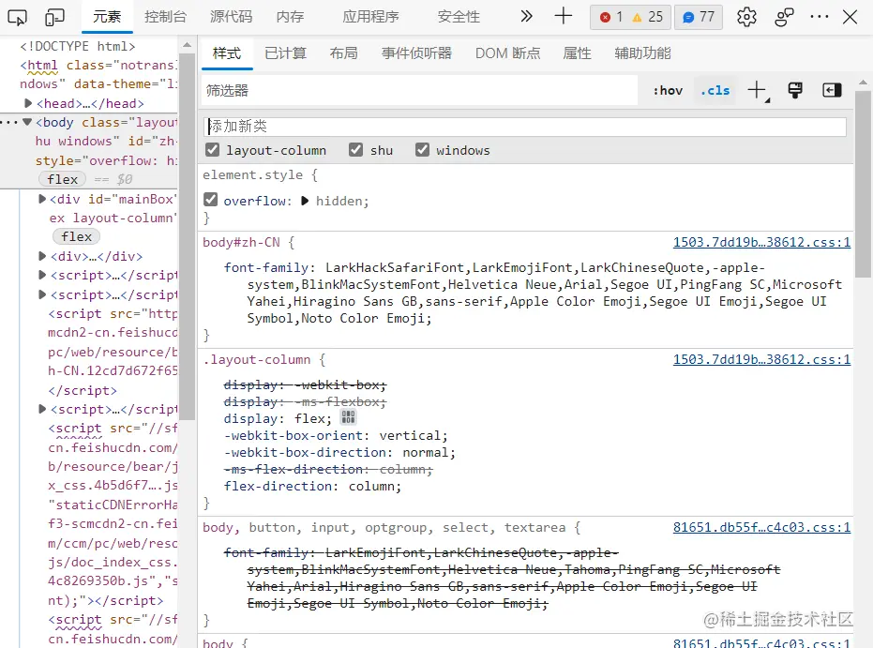Screen dimensions: 873x648
Task: Click the .layout-column selector text
Action: point(257,359)
